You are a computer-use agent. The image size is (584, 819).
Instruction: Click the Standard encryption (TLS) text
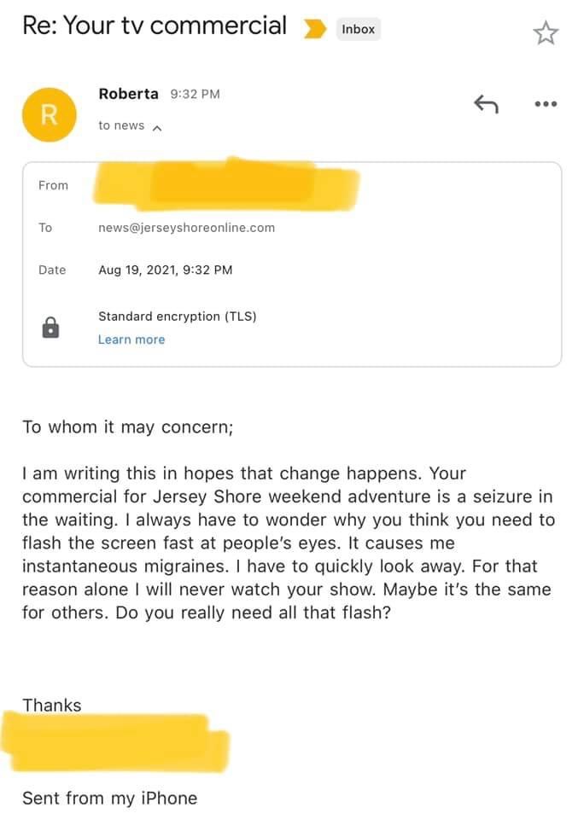click(177, 317)
